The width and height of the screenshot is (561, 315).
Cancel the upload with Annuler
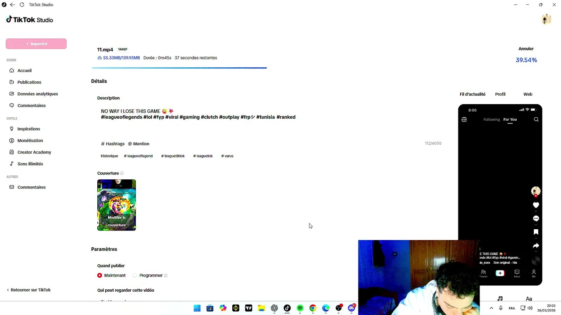(x=526, y=49)
